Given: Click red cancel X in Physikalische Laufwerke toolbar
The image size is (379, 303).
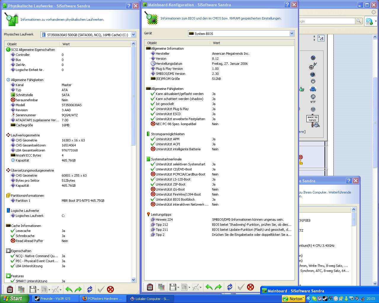Looking at the screenshot, I should pyautogui.click(x=110, y=289).
